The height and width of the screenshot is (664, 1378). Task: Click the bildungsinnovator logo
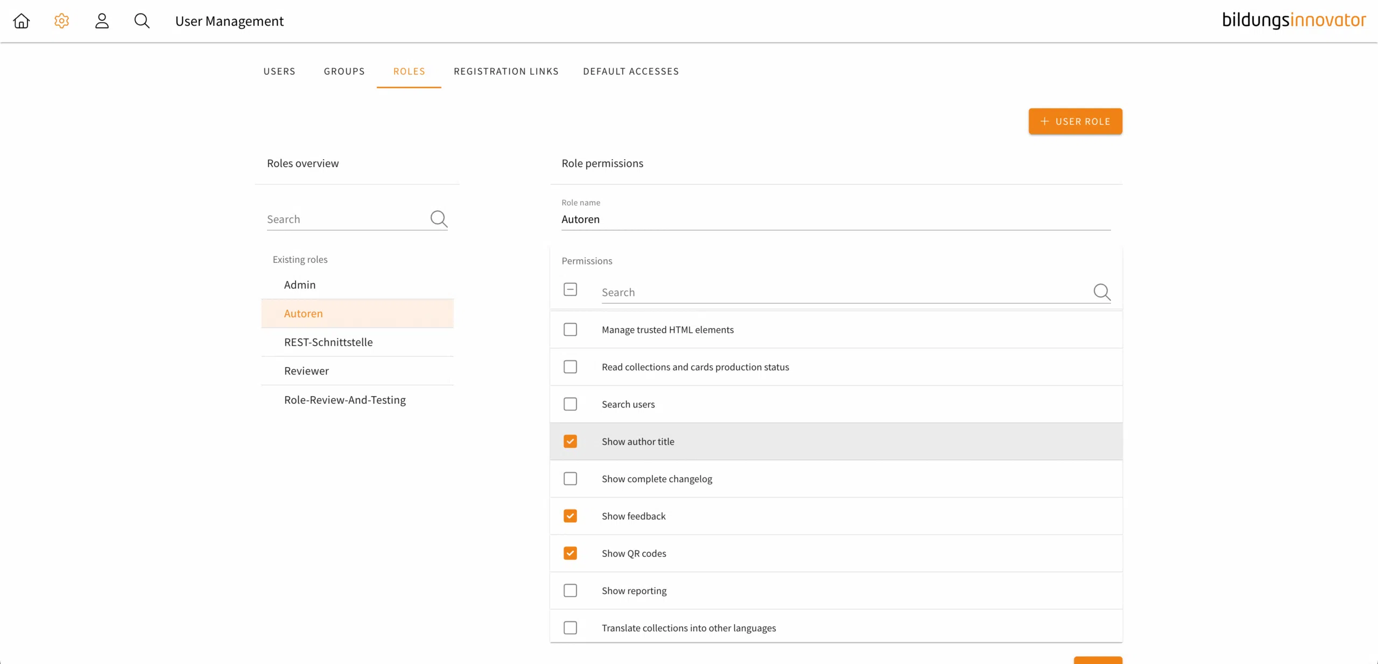[x=1293, y=20]
